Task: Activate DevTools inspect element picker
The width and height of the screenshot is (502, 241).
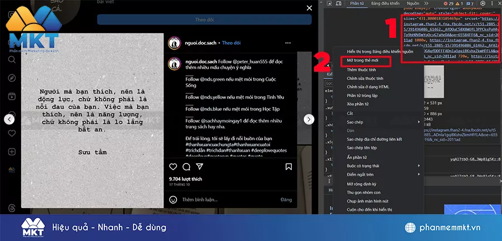Action: [330, 3]
